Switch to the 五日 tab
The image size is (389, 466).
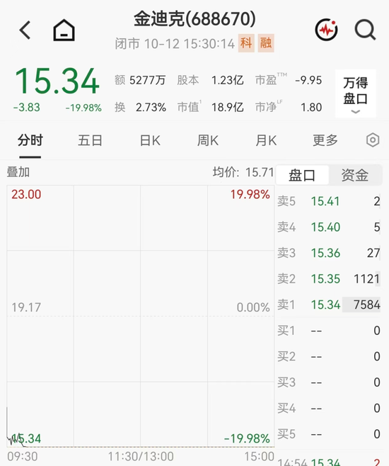[91, 140]
